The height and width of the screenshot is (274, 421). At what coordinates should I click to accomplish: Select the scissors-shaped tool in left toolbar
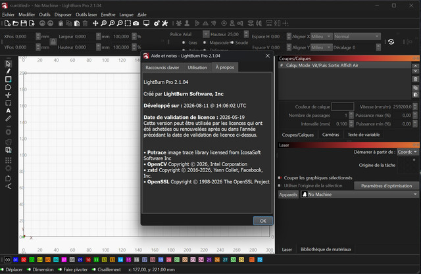click(x=9, y=95)
